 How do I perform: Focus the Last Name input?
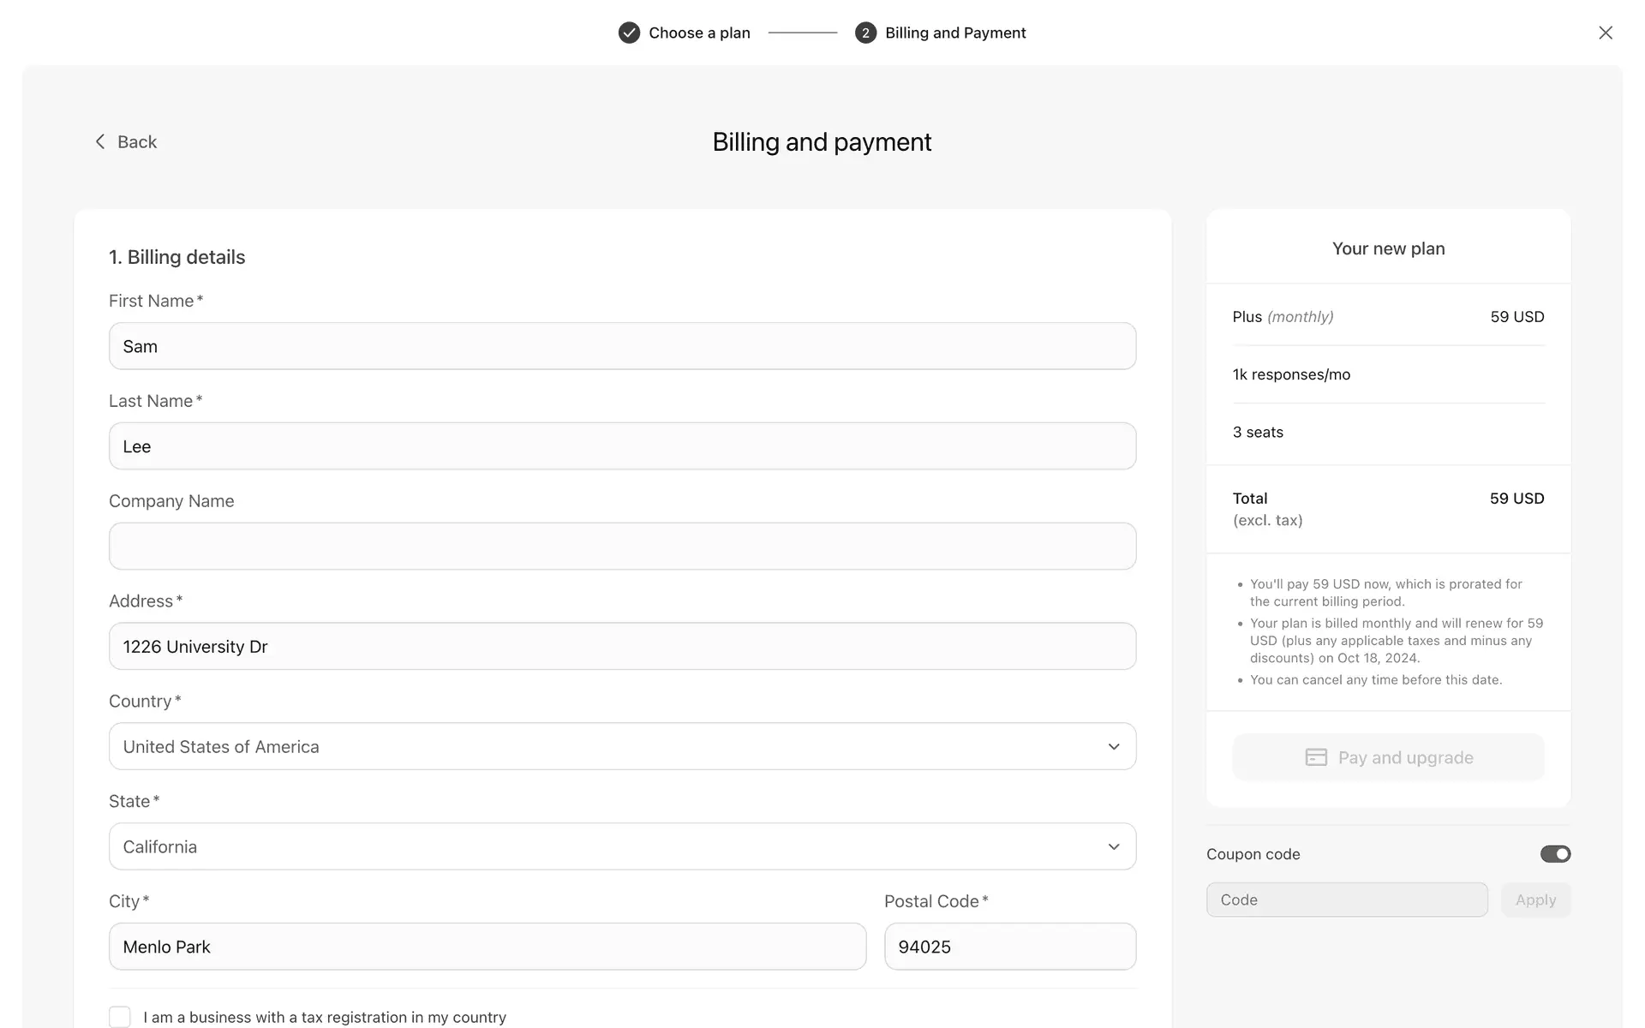(622, 446)
